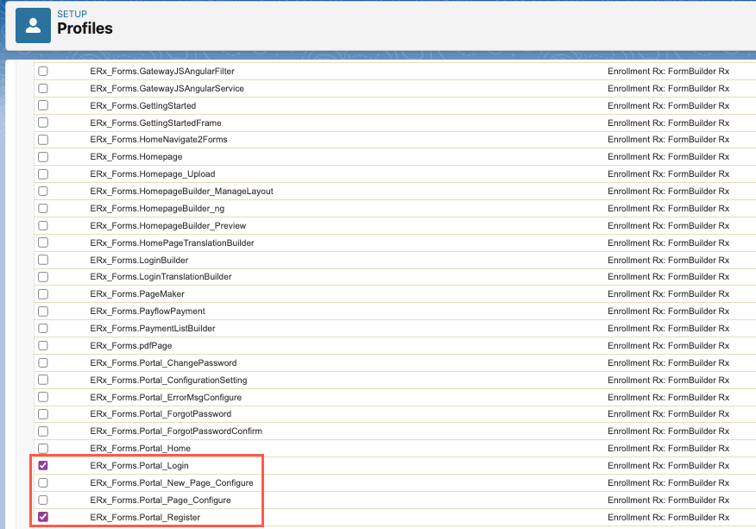Image resolution: width=756 pixels, height=529 pixels.
Task: Check the ERx_Forms.Portal_Page_Configure box
Action: (x=43, y=500)
